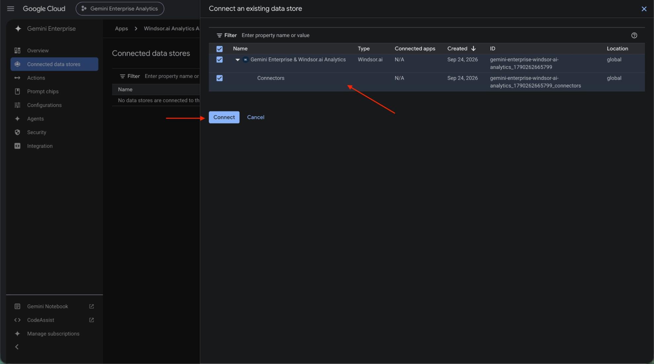Close the Connect an existing data store panel
The height and width of the screenshot is (364, 654).
(644, 9)
